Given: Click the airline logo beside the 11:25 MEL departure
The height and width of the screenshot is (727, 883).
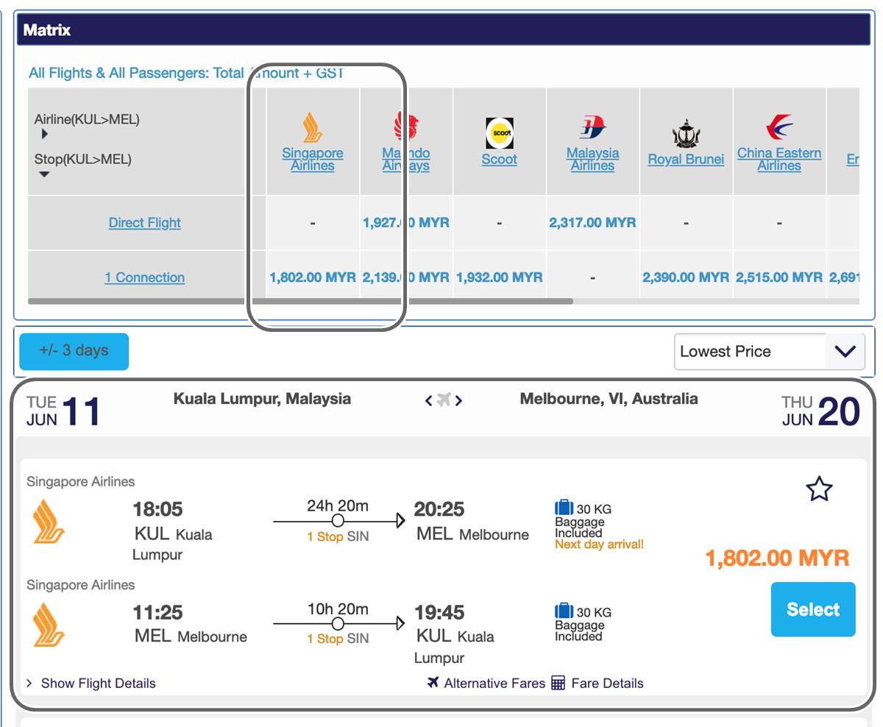Looking at the screenshot, I should [x=49, y=624].
